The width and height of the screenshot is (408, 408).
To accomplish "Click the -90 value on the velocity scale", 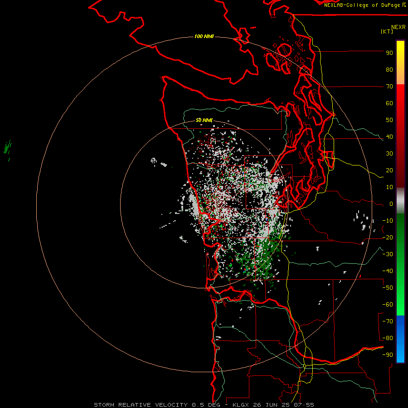I will pos(388,355).
